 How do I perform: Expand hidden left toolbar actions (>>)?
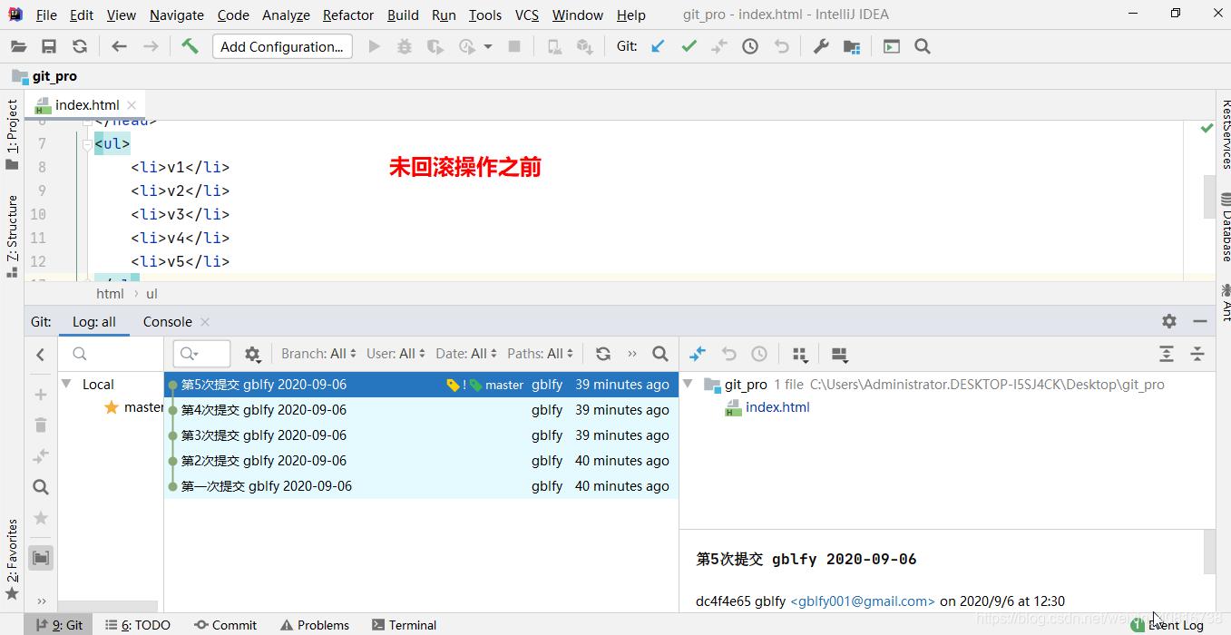tap(41, 601)
